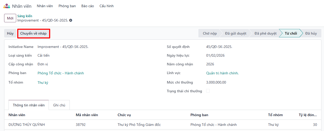Click the Số quyết định value

click(219, 47)
